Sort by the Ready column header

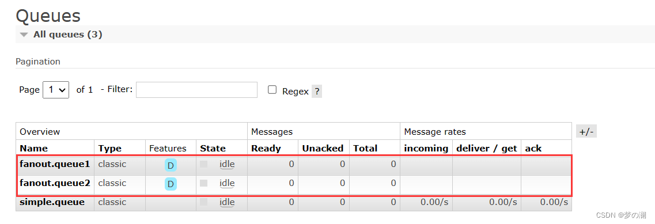(266, 149)
